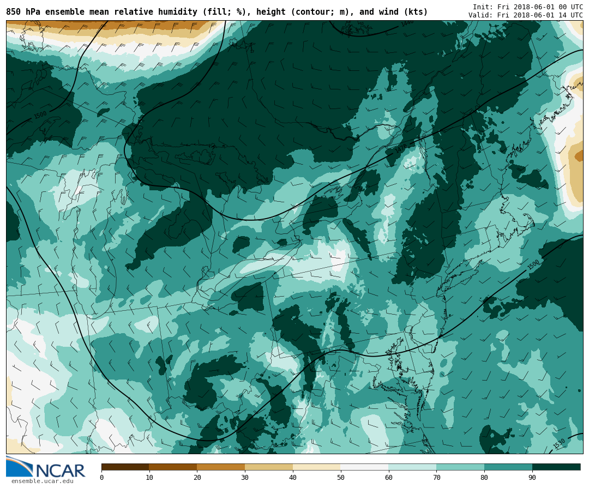This screenshot has width=589, height=488.
Task: Click the 90-100 dark green colorbar segment
Action: (556, 467)
